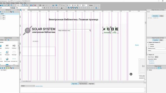Open the Team menu
The image size is (166, 93).
[x=21, y=3]
